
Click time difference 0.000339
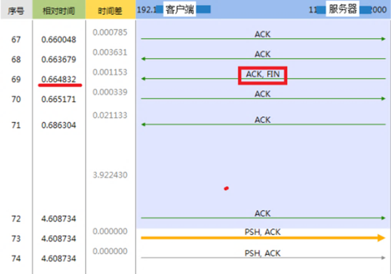pyautogui.click(x=110, y=92)
